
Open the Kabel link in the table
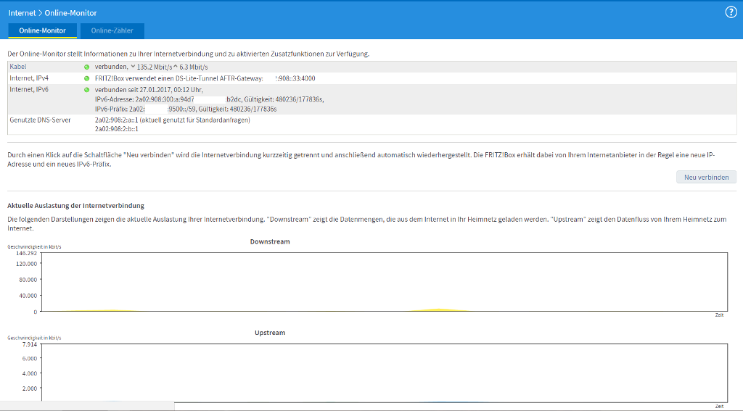(x=17, y=67)
